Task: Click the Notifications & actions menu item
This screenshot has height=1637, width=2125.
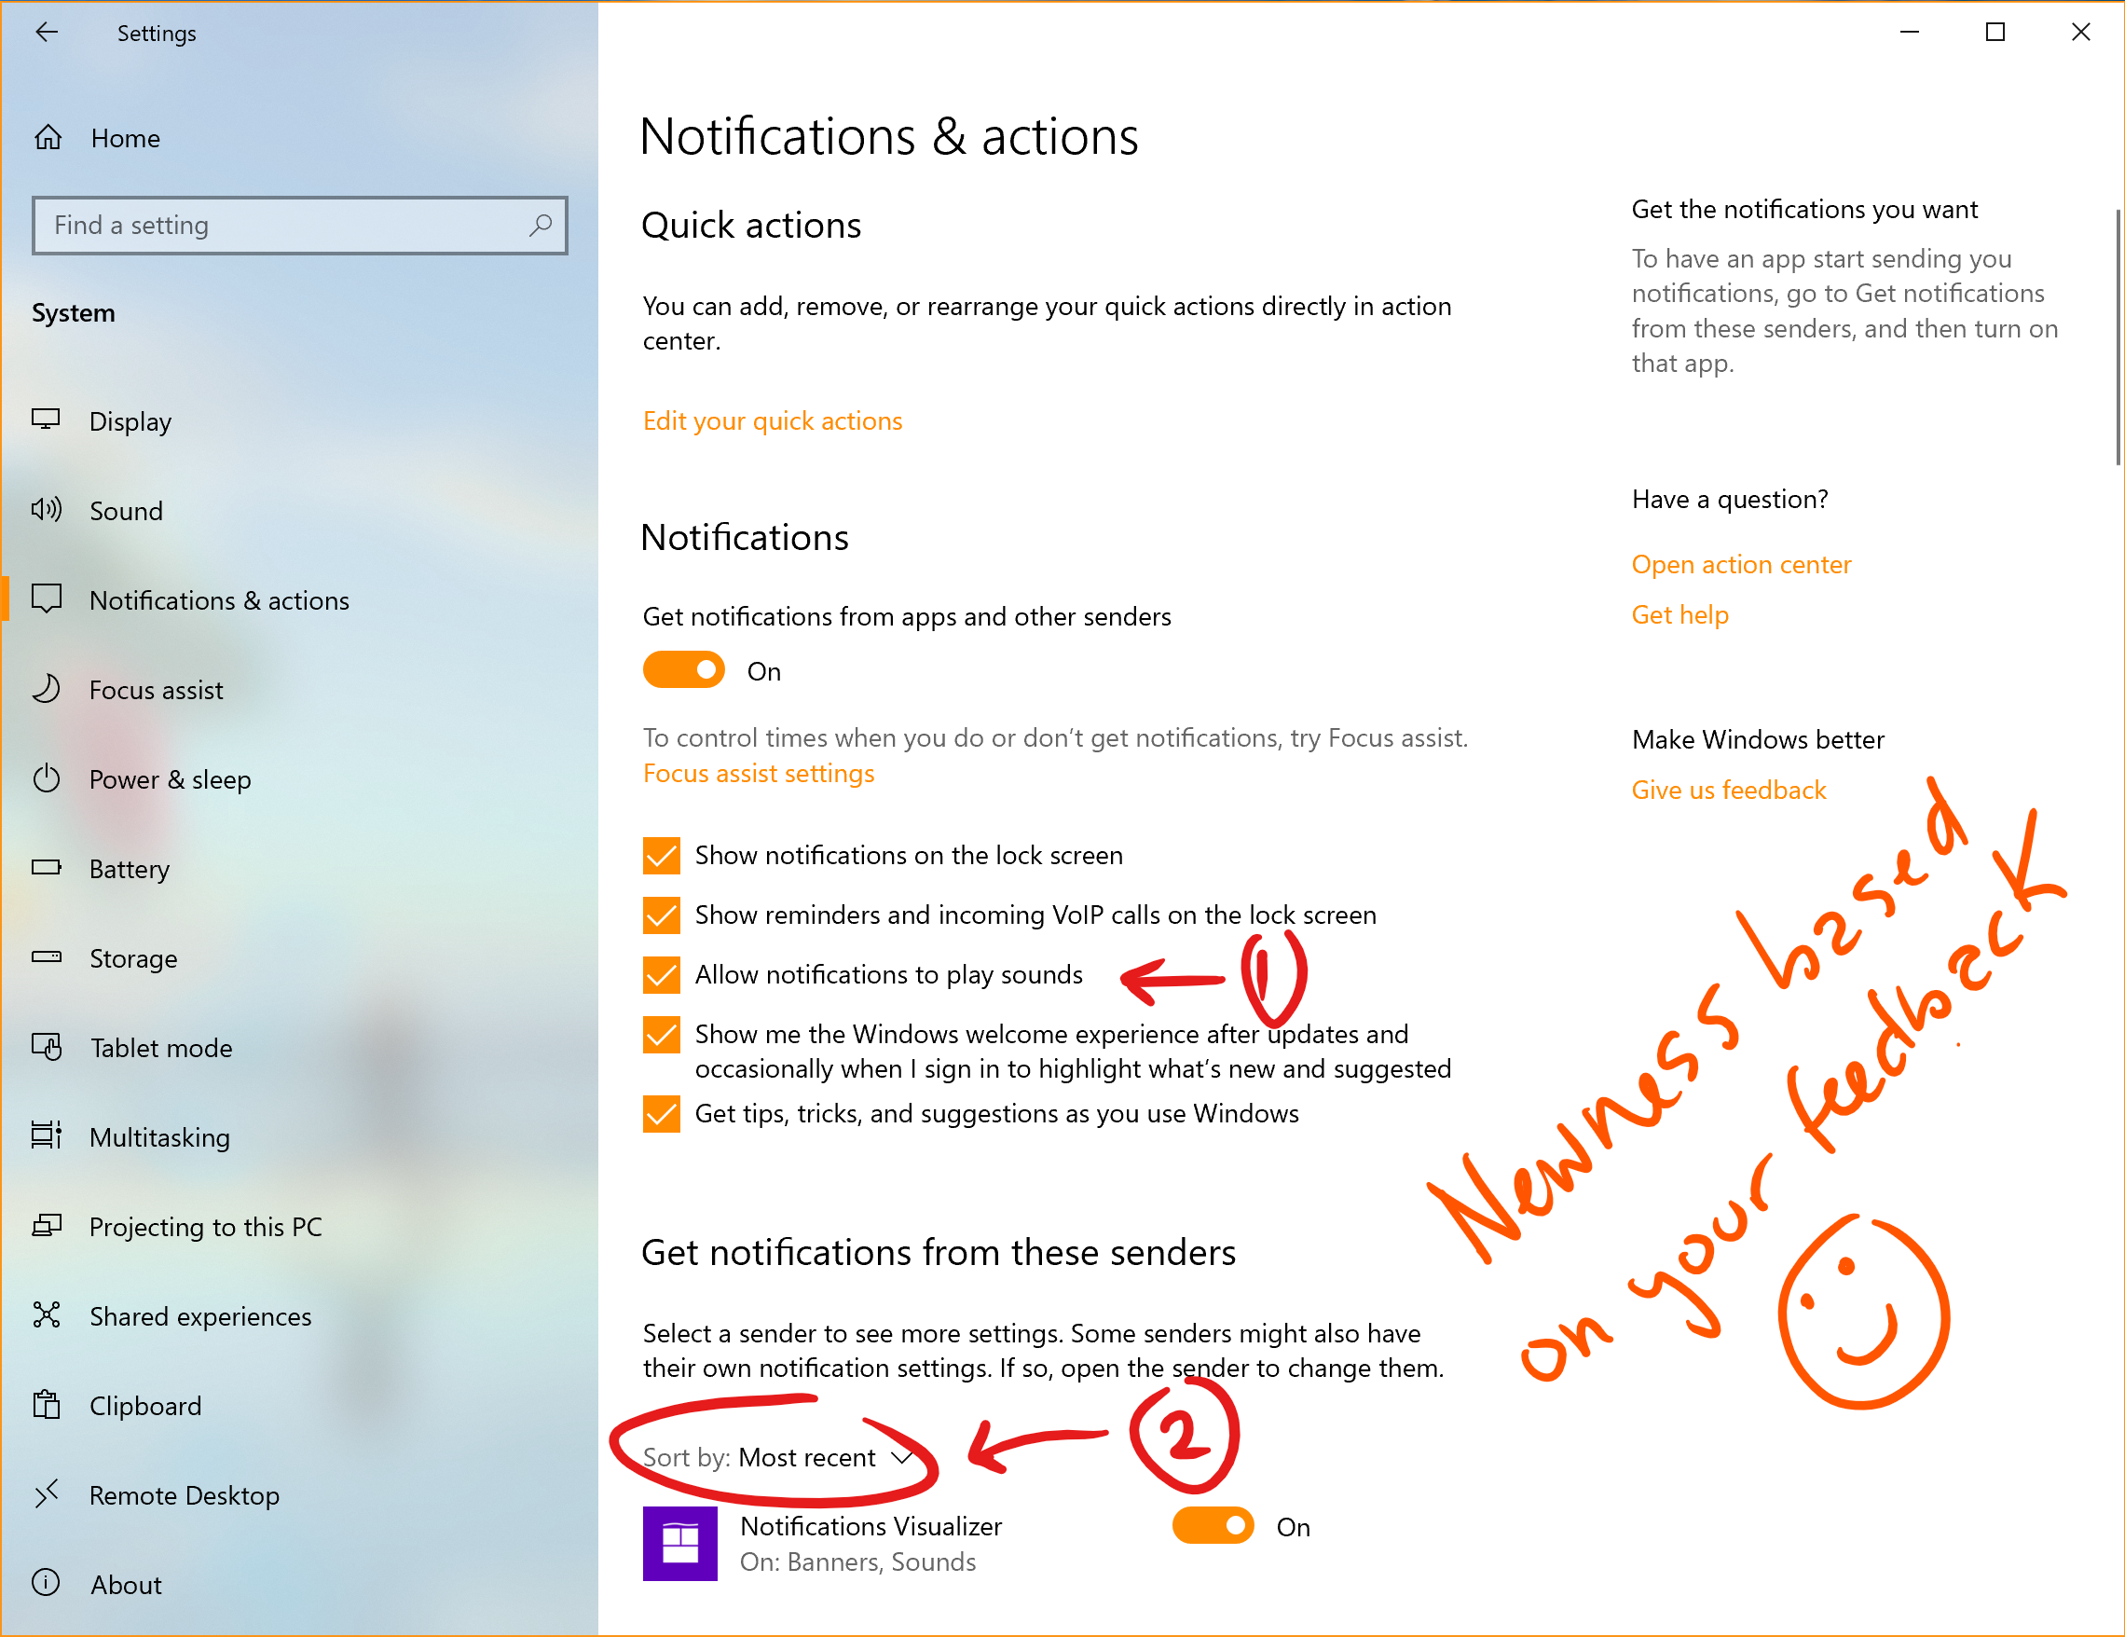Action: click(222, 600)
